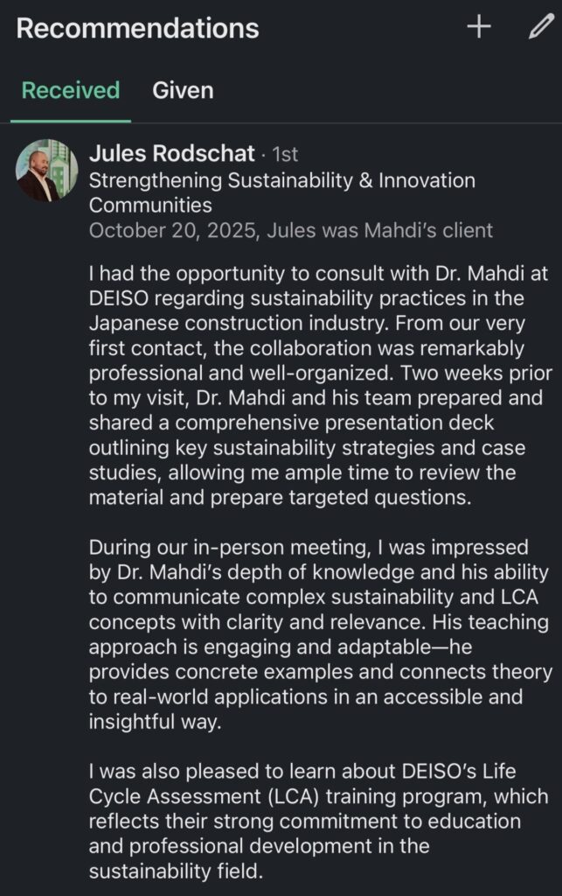Tap the top navigation bar area
The height and width of the screenshot is (896, 562).
click(x=281, y=28)
